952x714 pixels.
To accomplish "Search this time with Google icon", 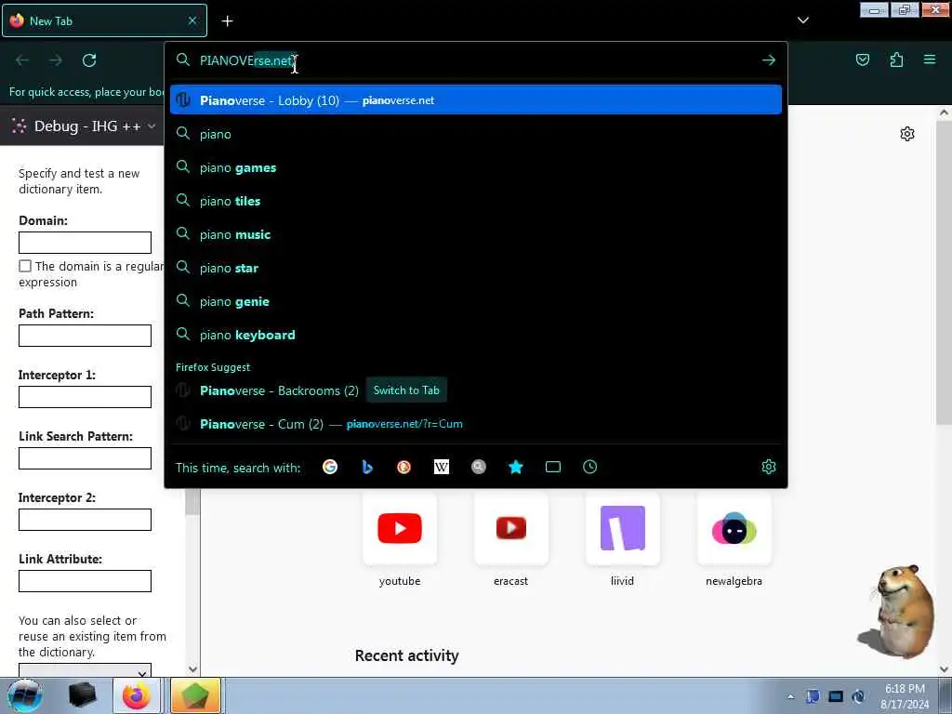I will tap(330, 467).
